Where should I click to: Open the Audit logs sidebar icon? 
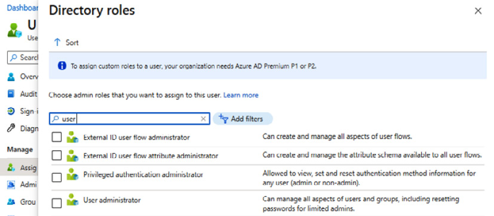[11, 94]
